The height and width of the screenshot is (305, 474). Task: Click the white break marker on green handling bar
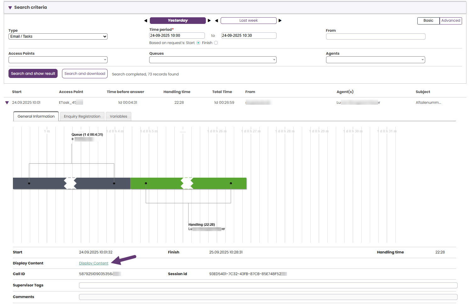(x=187, y=183)
